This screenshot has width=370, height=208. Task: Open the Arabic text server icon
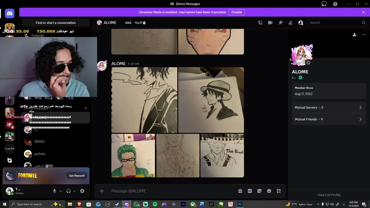pos(10,148)
